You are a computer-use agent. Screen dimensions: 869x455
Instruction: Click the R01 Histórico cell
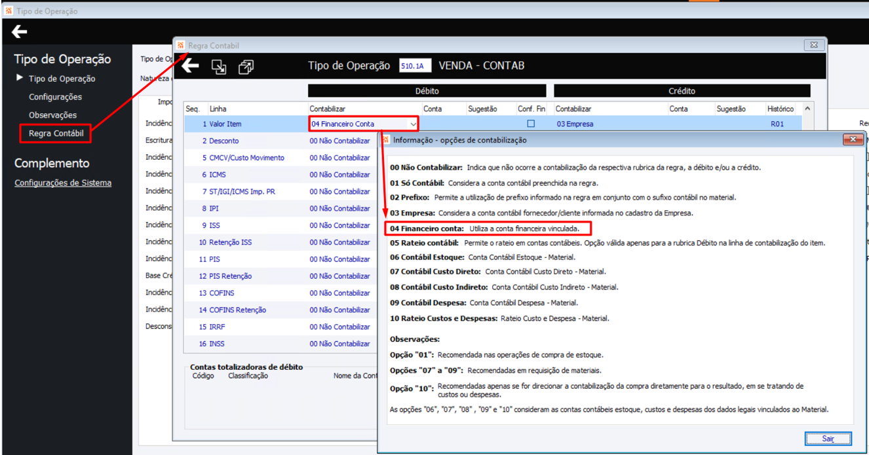pos(777,124)
